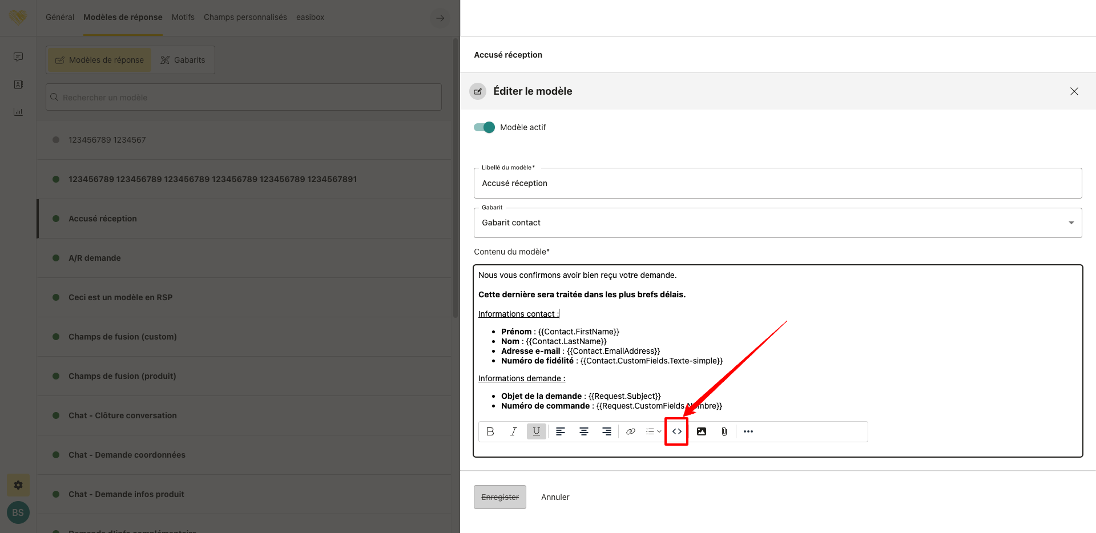
Task: Insert a hyperlink from the toolbar
Action: pyautogui.click(x=630, y=431)
